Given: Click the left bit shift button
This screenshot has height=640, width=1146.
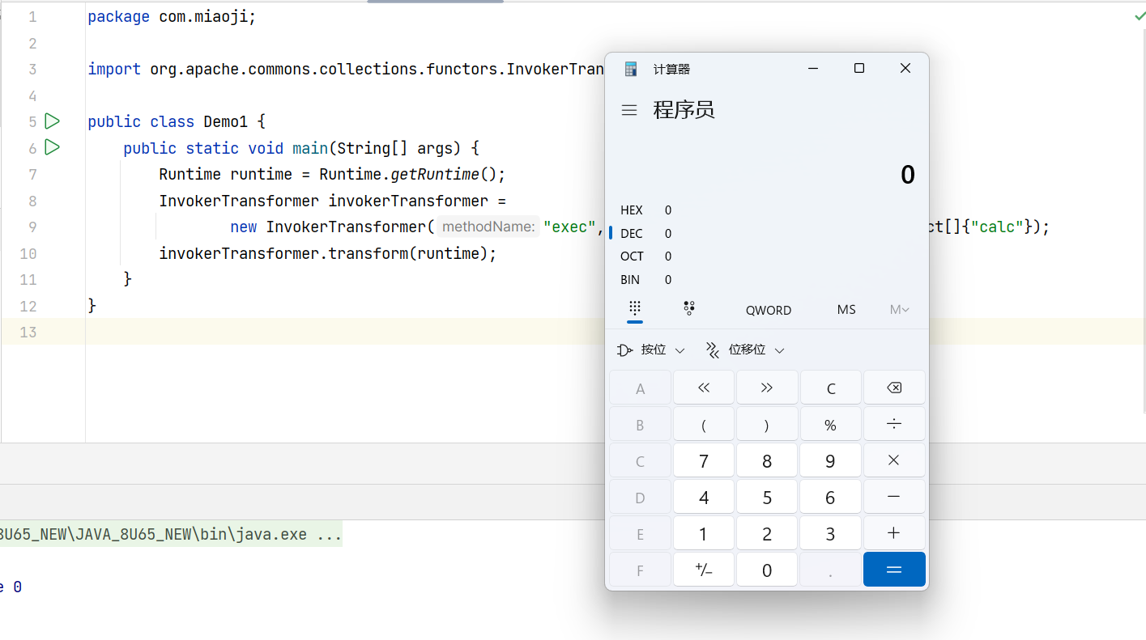Looking at the screenshot, I should coord(703,388).
